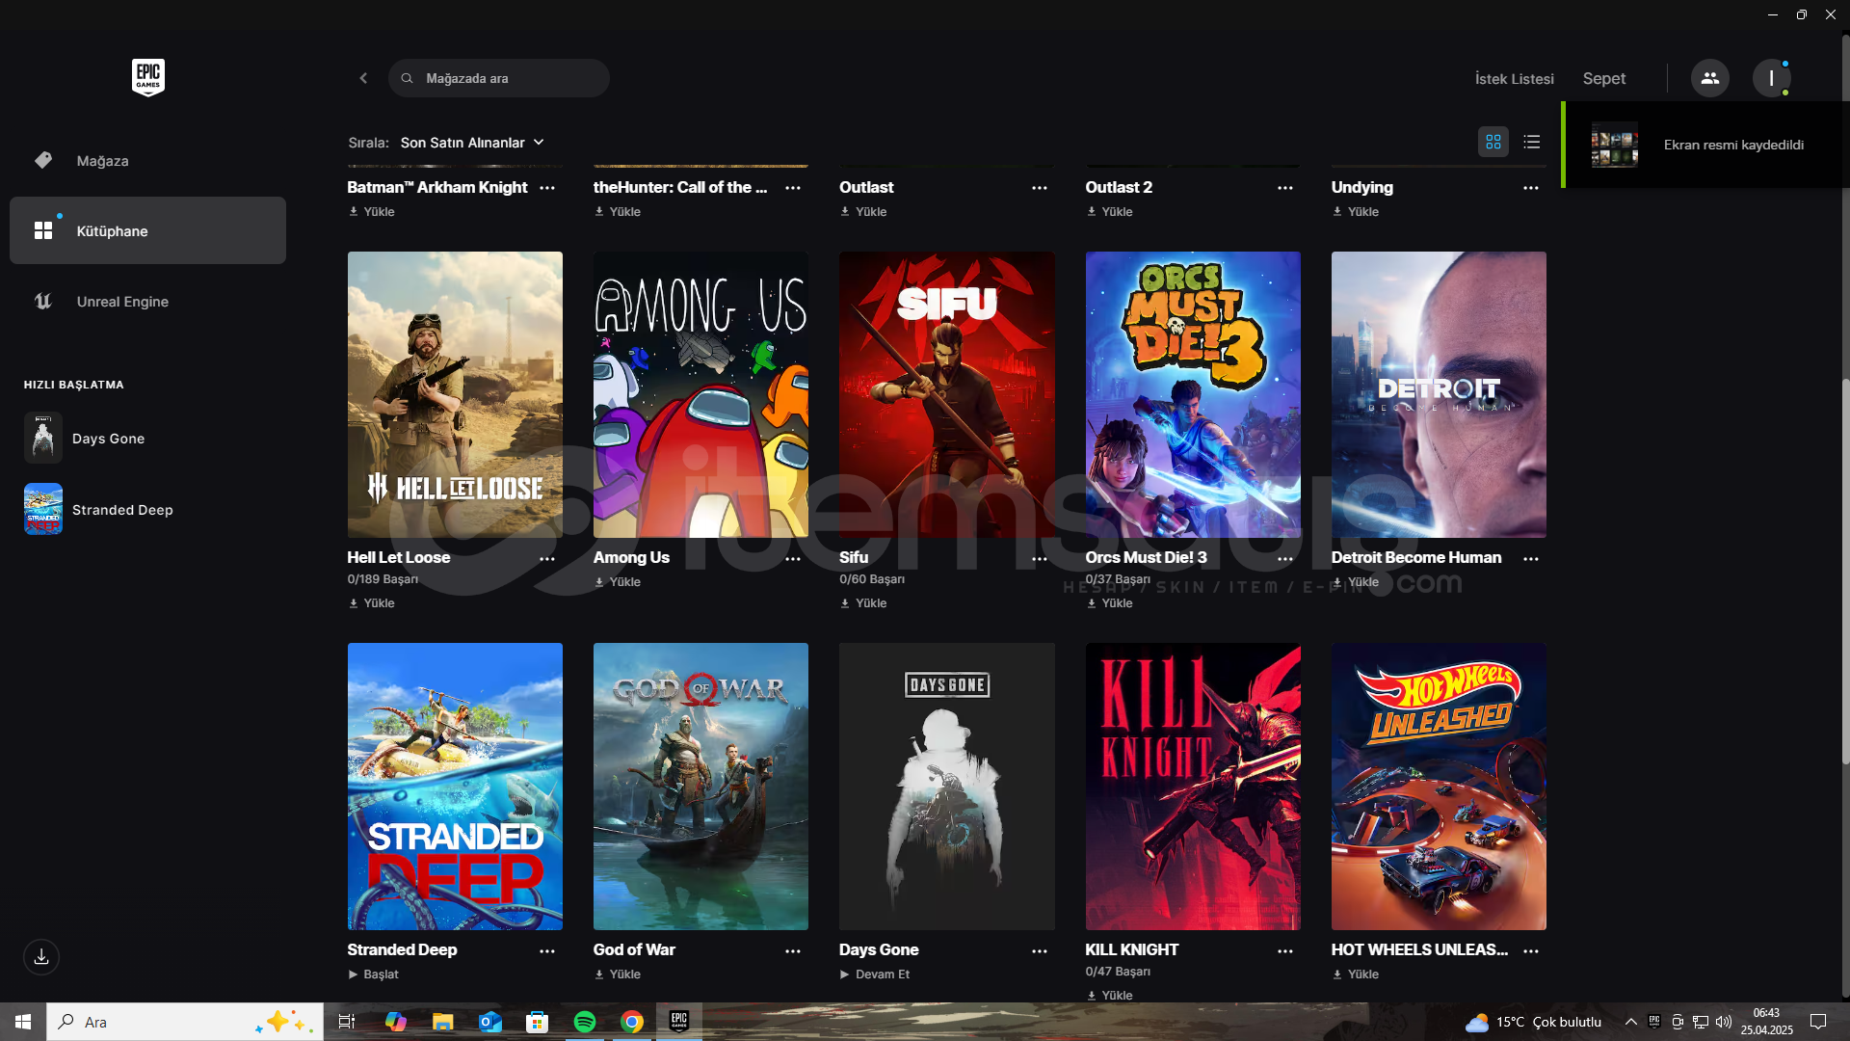The image size is (1850, 1041).
Task: Click the Mağazada ara search field
Action: click(x=499, y=78)
